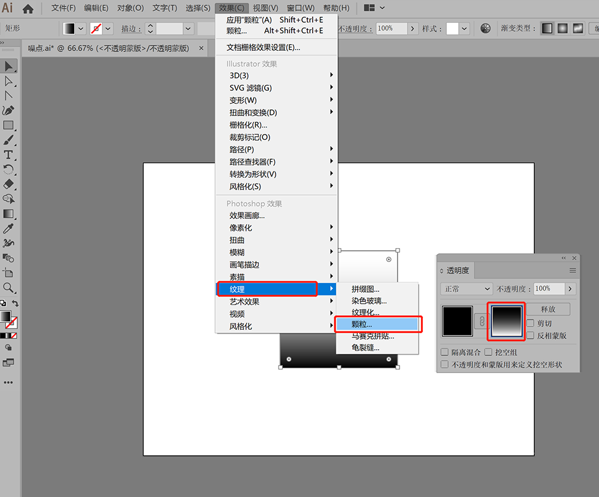Select the Pen tool
The image size is (599, 497).
[8, 111]
